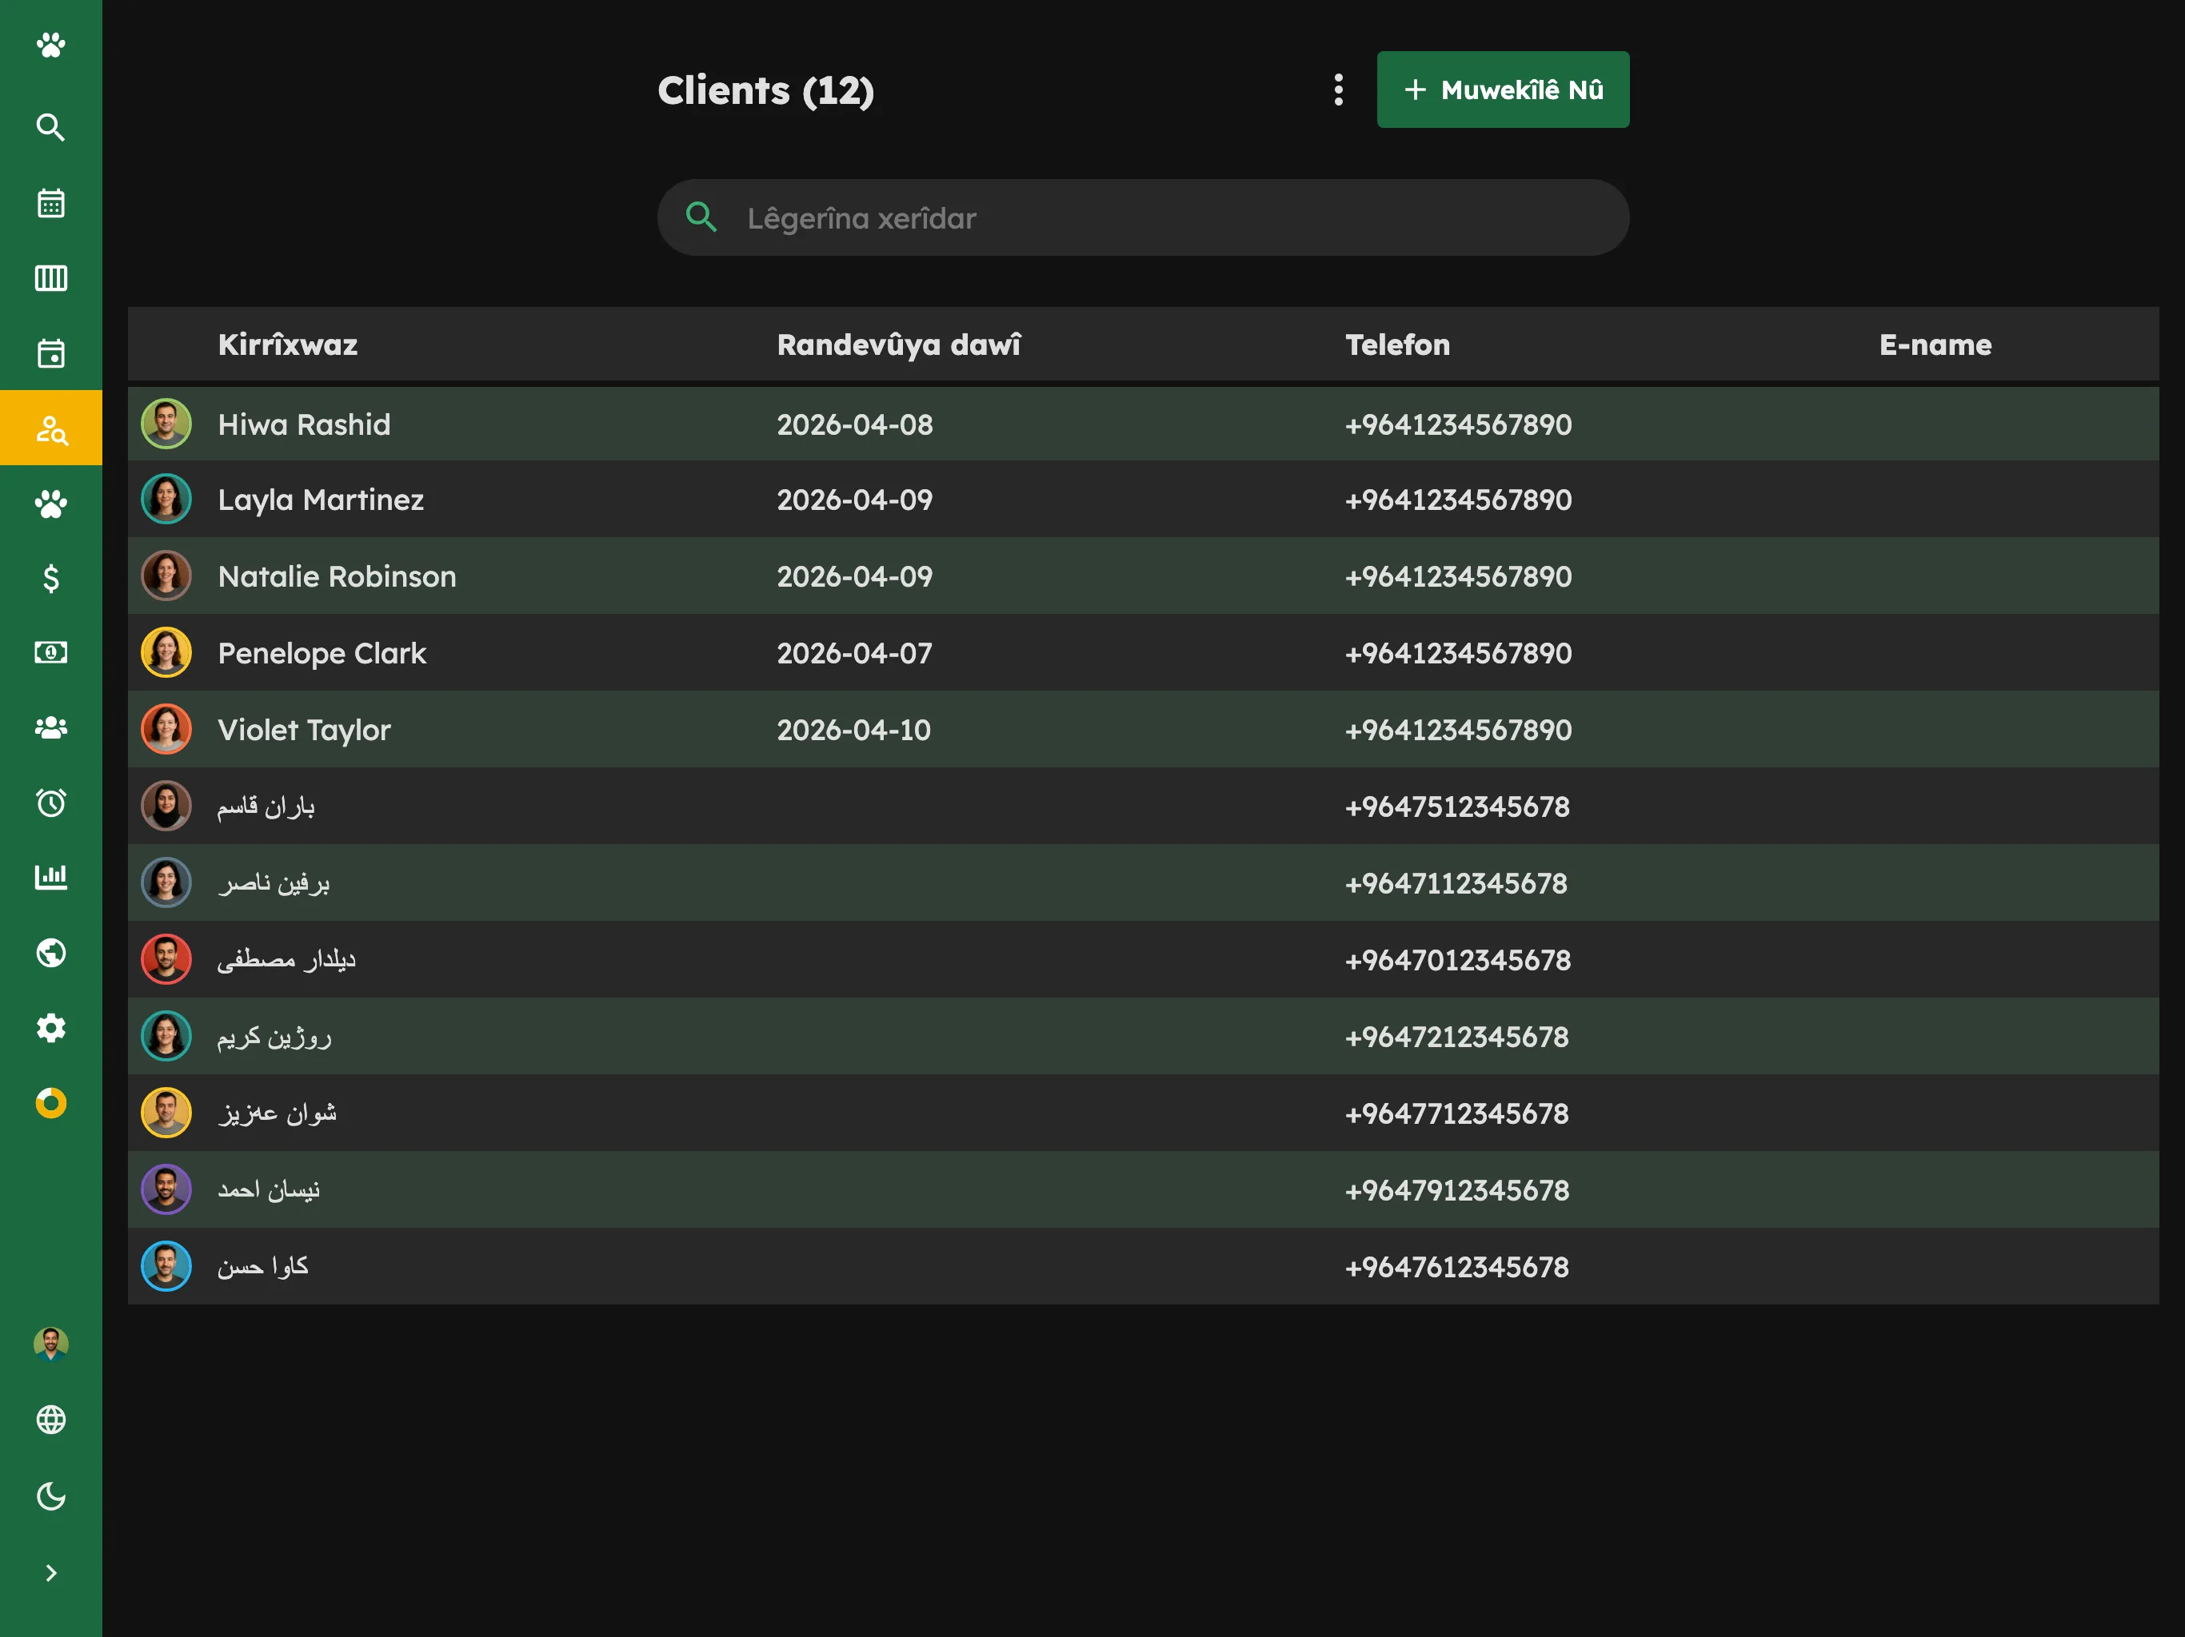Open the bar chart reports icon
Screen dimensions: 2185x1637
tap(50, 877)
